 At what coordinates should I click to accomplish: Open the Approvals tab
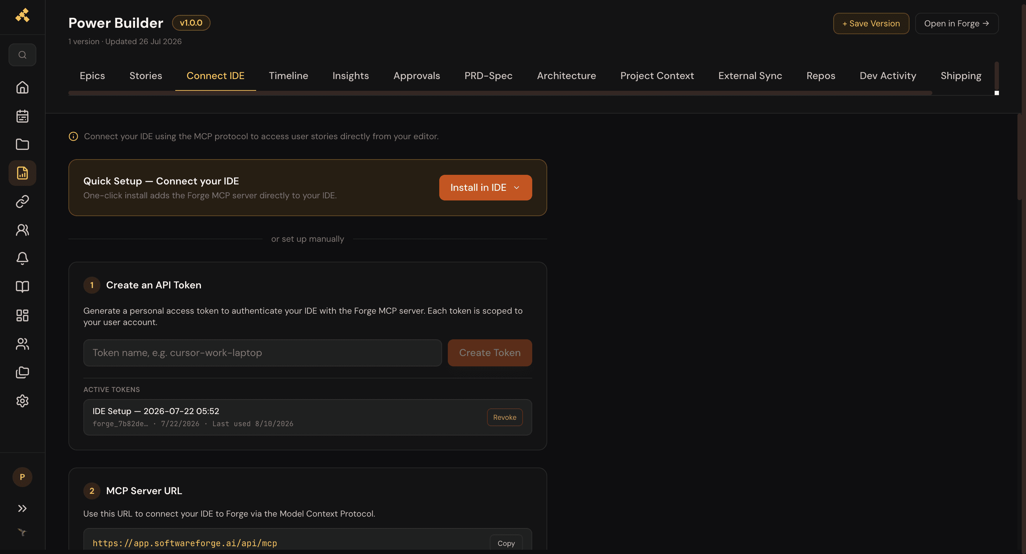click(416, 75)
